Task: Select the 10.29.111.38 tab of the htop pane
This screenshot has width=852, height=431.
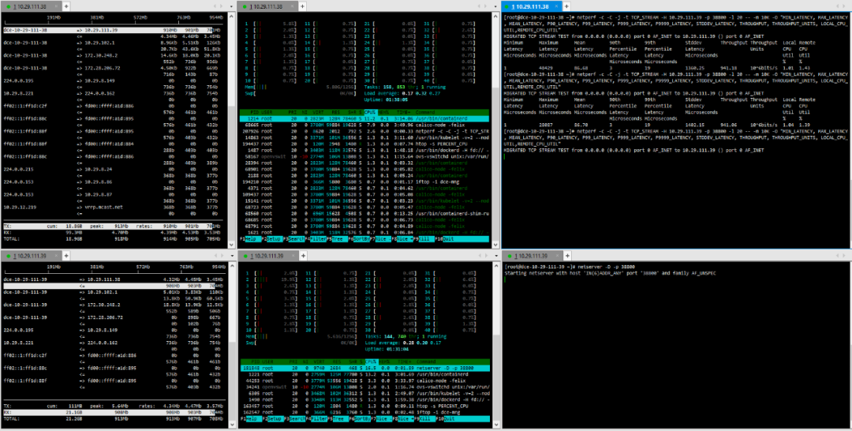Action: 270,6
